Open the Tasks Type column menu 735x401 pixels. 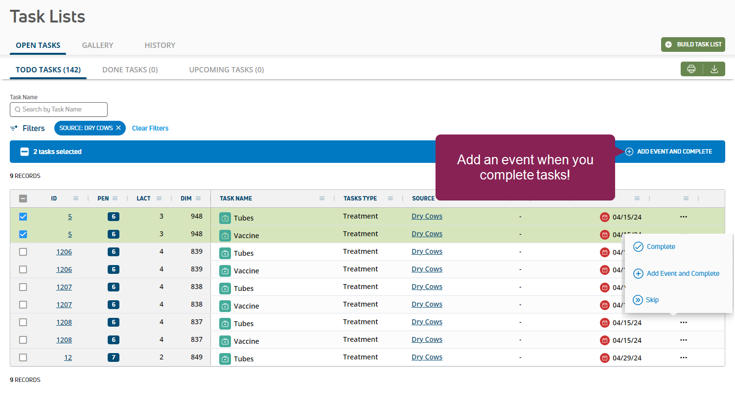click(390, 199)
